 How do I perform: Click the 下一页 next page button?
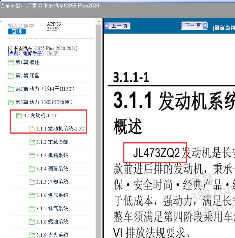coord(194,25)
